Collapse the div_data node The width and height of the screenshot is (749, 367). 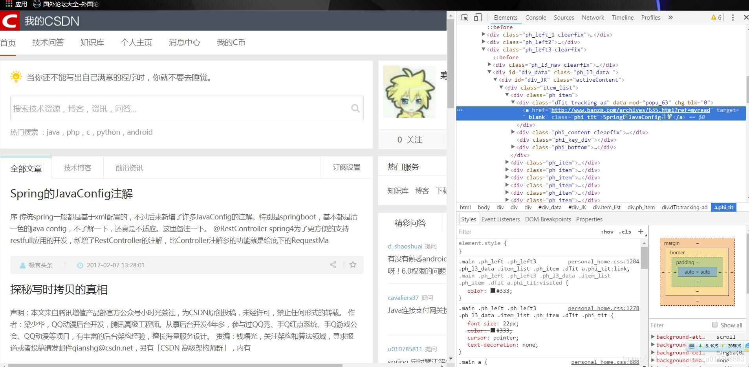click(489, 72)
